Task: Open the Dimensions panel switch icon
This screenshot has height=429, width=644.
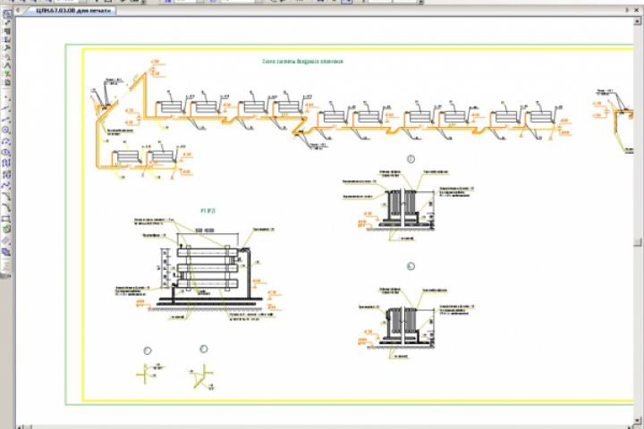Action: point(7,22)
